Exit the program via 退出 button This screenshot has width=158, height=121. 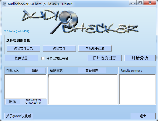tap(143, 116)
